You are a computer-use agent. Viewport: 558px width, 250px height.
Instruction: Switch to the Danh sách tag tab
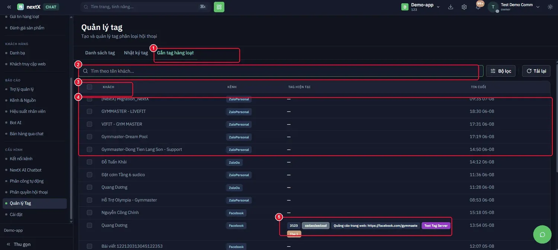(100, 53)
